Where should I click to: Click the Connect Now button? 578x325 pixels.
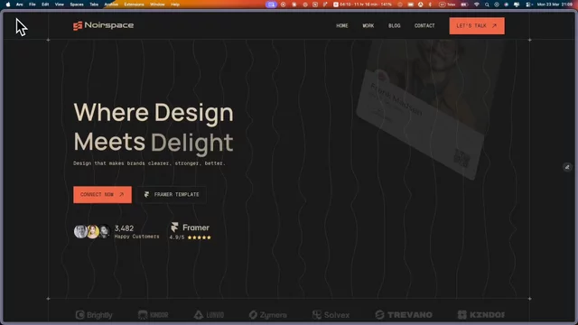[x=102, y=195]
